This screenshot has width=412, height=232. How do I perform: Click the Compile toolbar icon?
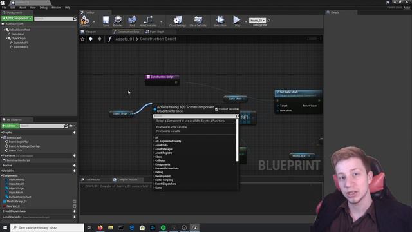click(85, 21)
